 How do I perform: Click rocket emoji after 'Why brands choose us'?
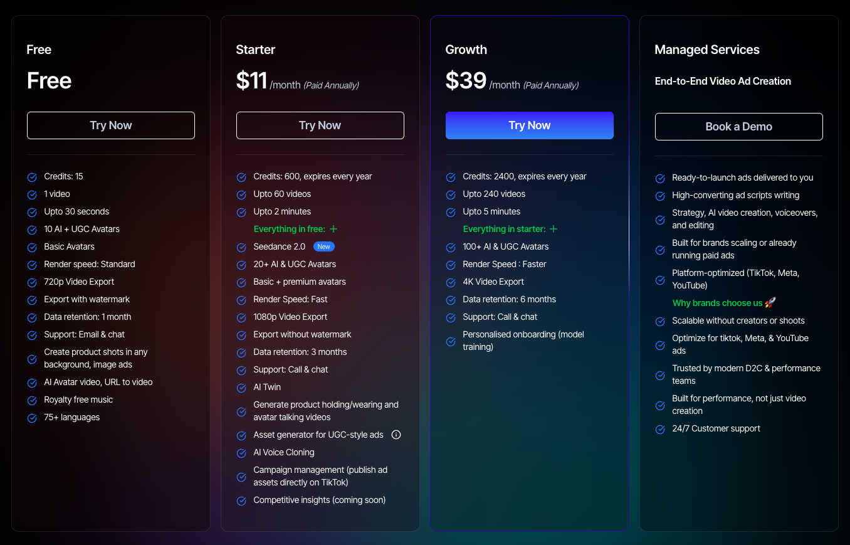(770, 303)
